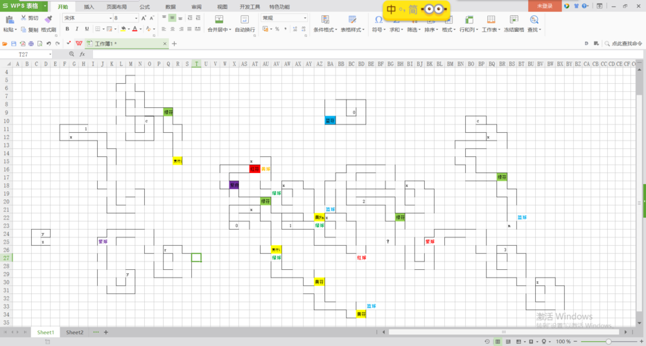Add a new sheet with the plus button

coord(106,332)
